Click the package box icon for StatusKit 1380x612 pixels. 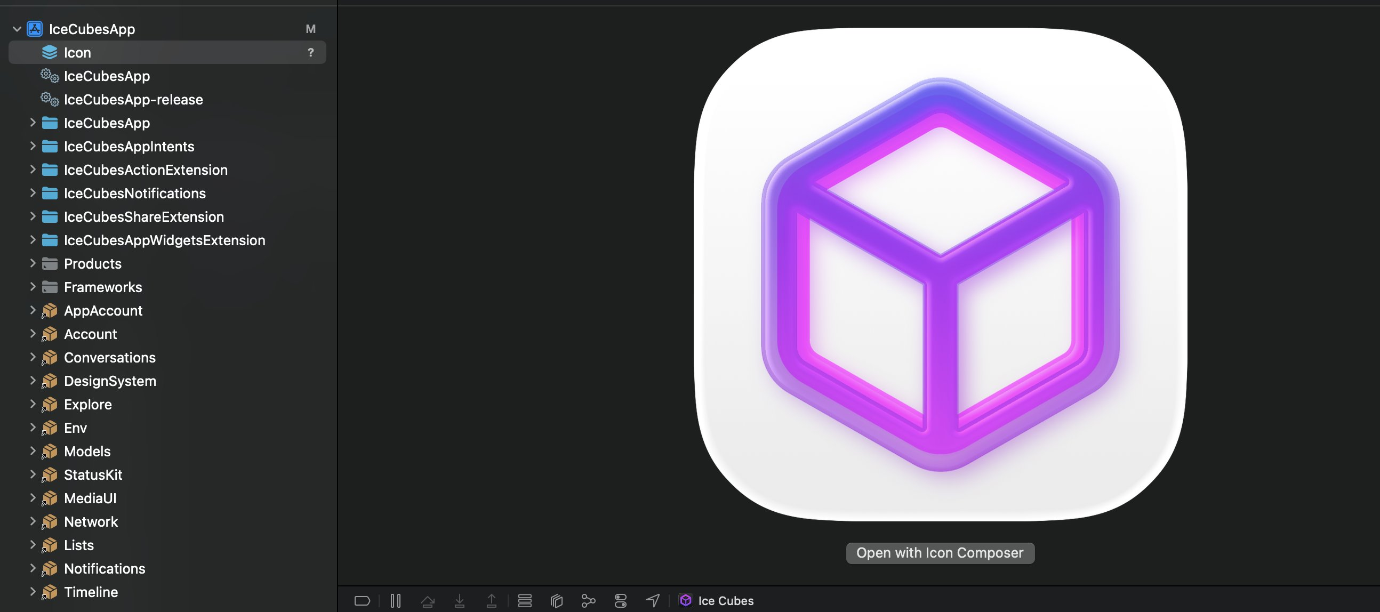(49, 475)
